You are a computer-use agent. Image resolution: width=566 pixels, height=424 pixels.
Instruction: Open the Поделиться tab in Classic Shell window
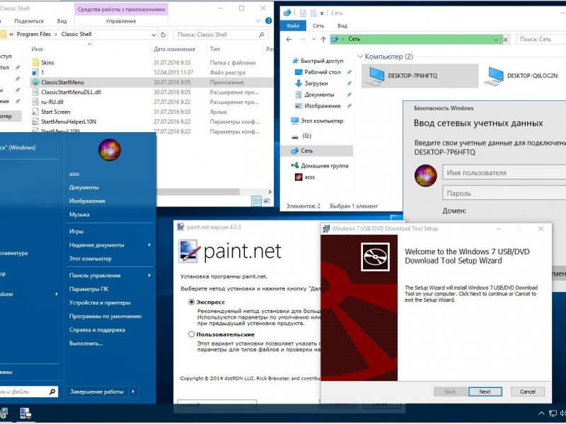[x=29, y=21]
